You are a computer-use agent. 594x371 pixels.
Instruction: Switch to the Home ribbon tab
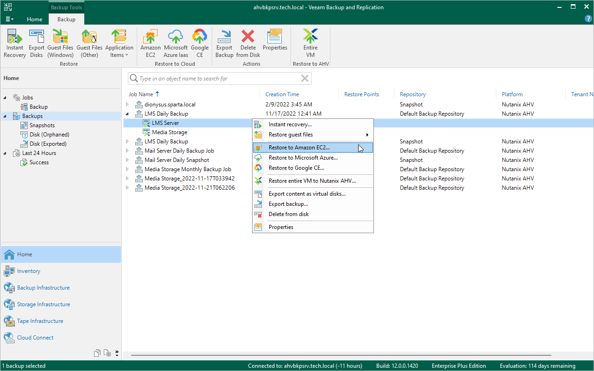tap(35, 19)
